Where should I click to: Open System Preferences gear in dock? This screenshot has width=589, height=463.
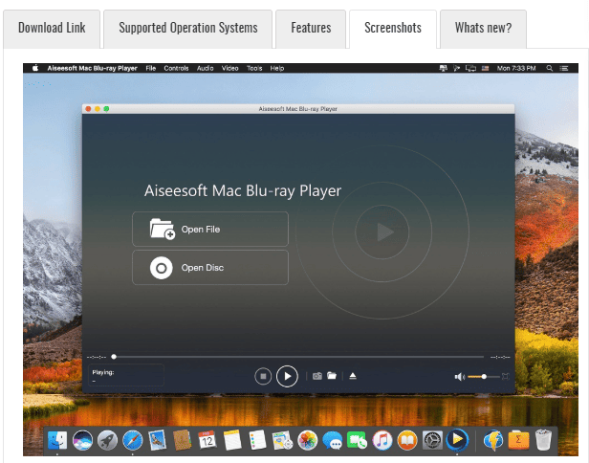coord(432,440)
